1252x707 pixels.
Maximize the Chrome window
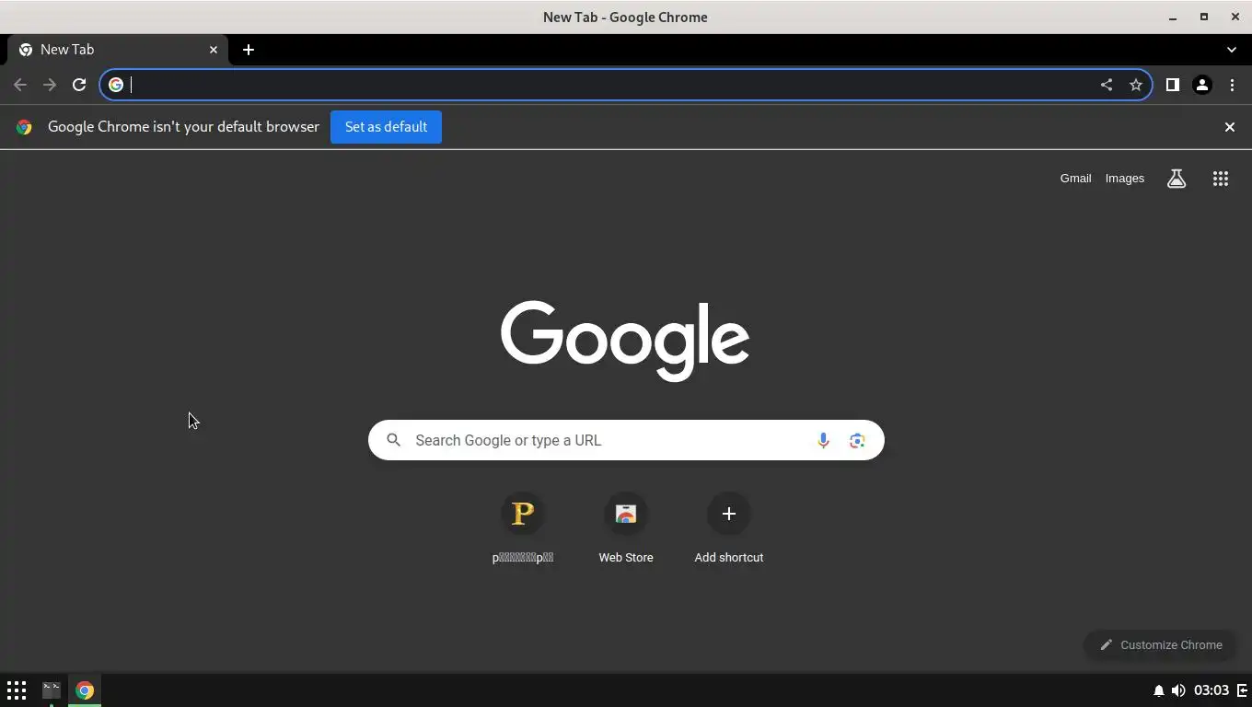[1204, 17]
